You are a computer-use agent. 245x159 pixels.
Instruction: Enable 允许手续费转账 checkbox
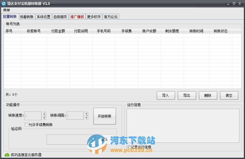coord(27,124)
